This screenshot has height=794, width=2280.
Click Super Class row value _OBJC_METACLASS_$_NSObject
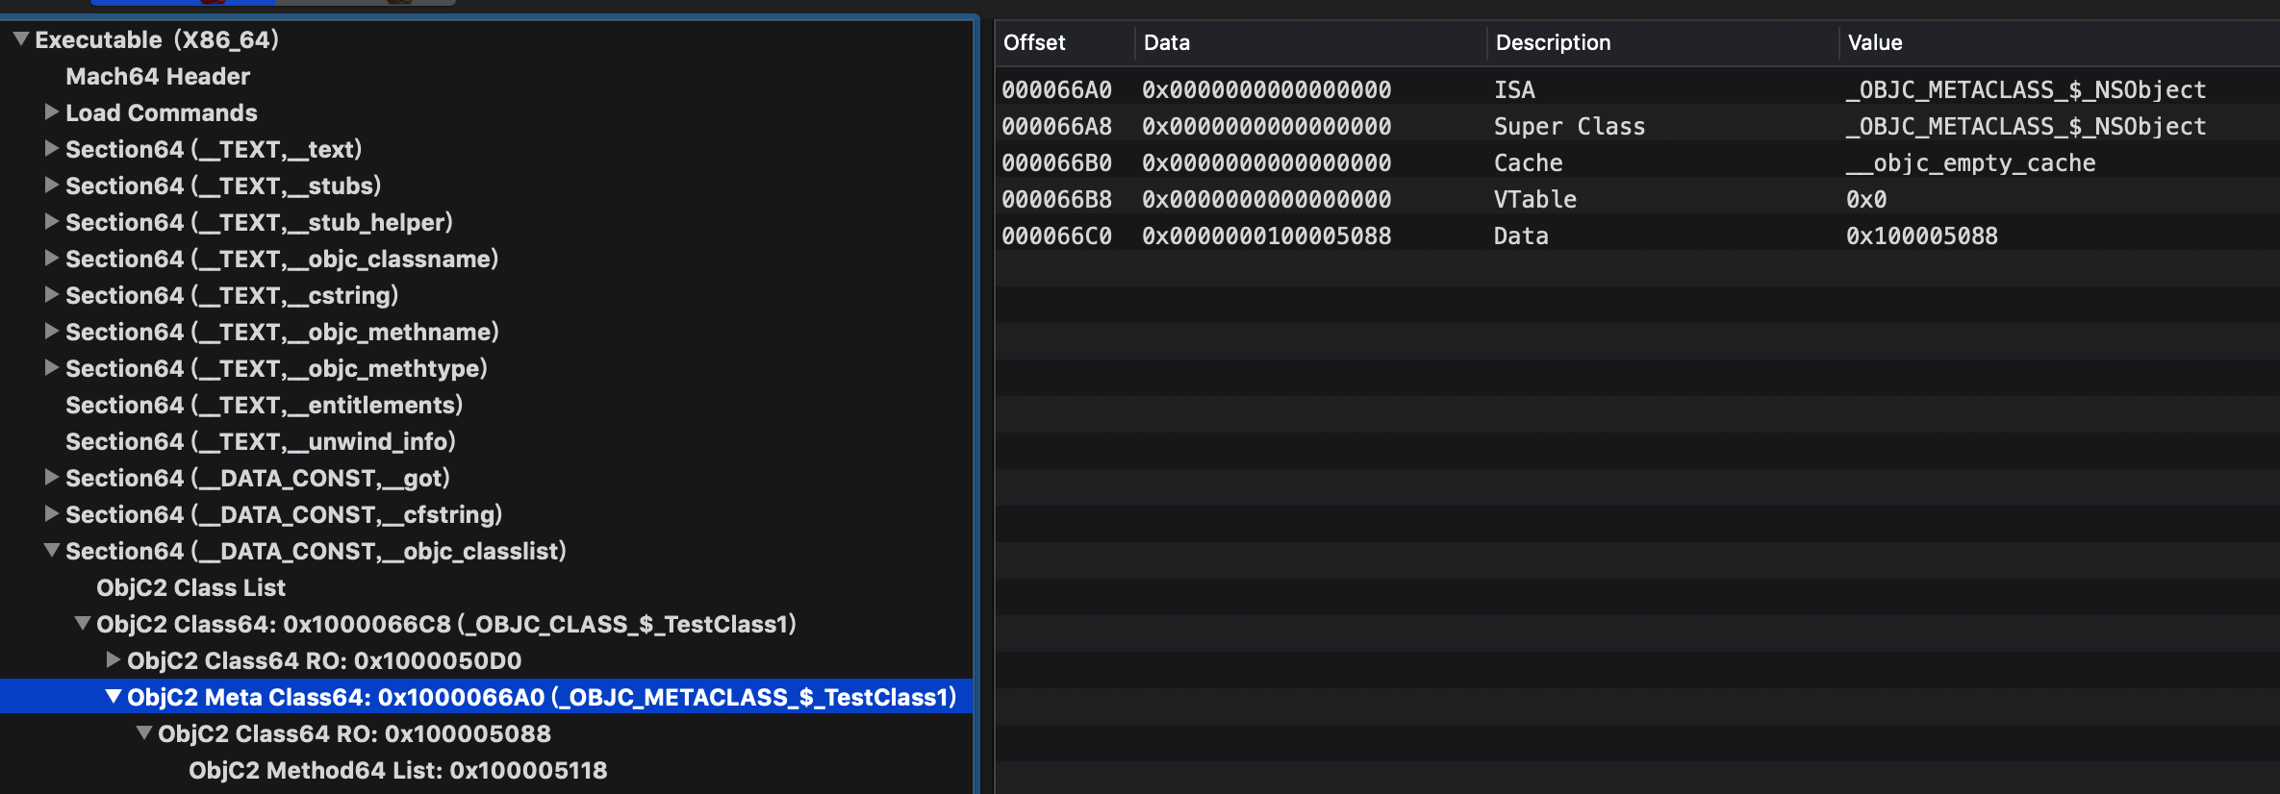2025,127
